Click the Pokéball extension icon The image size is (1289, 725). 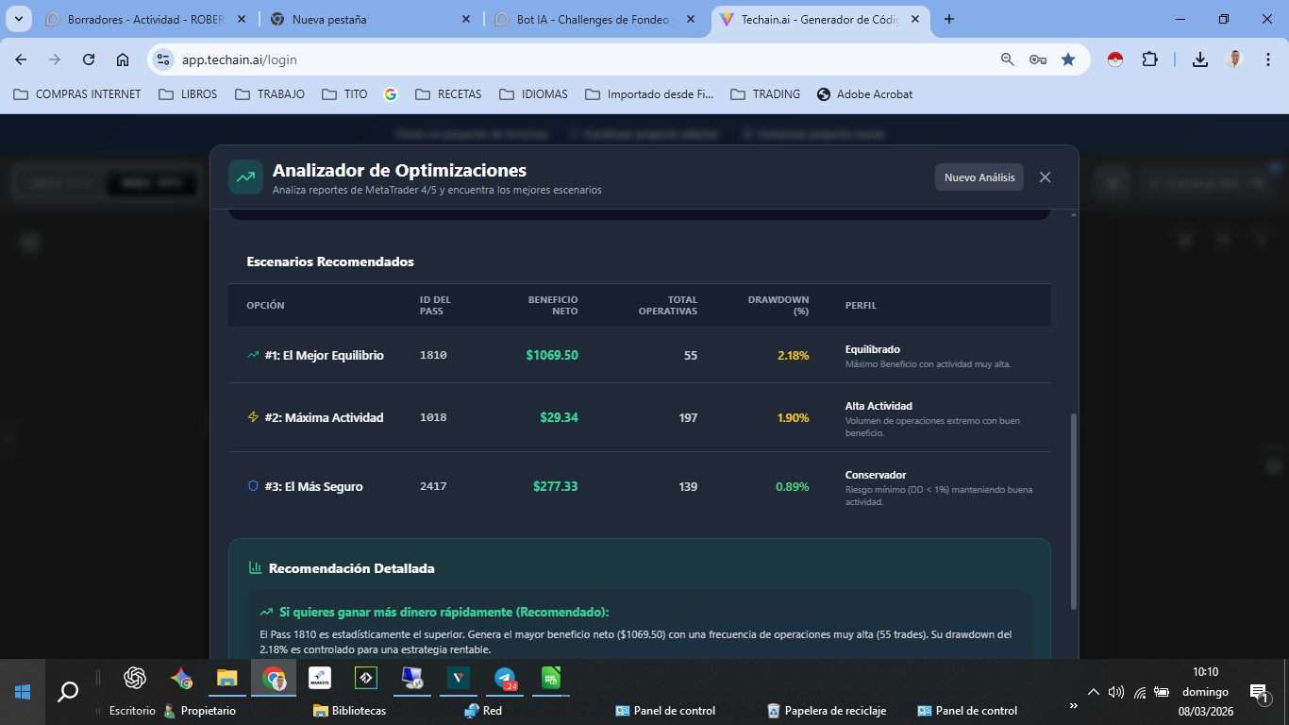coord(1115,59)
